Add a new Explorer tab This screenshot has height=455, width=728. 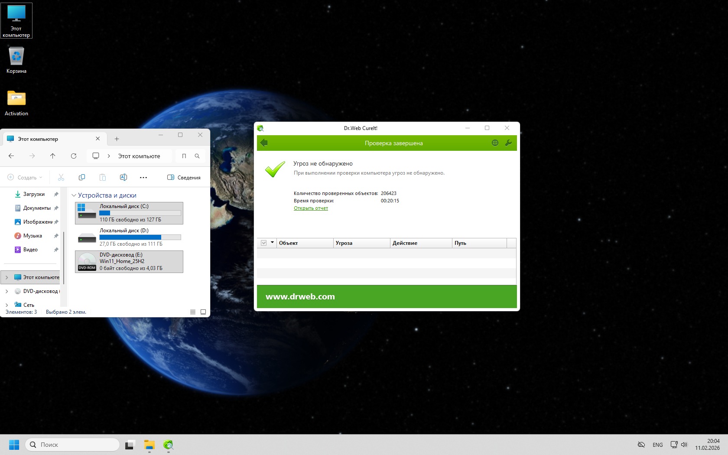pos(117,139)
